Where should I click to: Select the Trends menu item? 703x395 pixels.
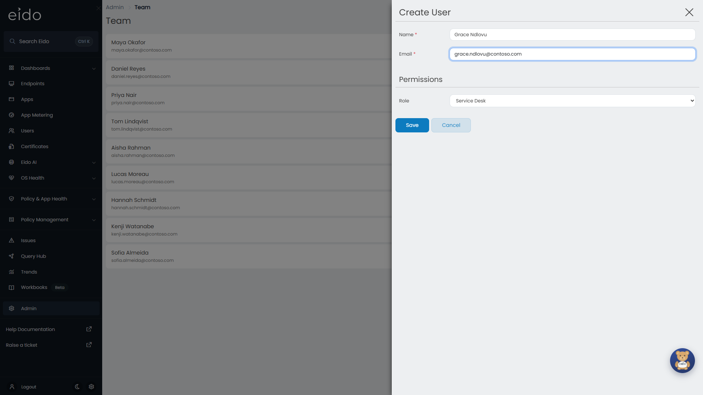pyautogui.click(x=51, y=272)
